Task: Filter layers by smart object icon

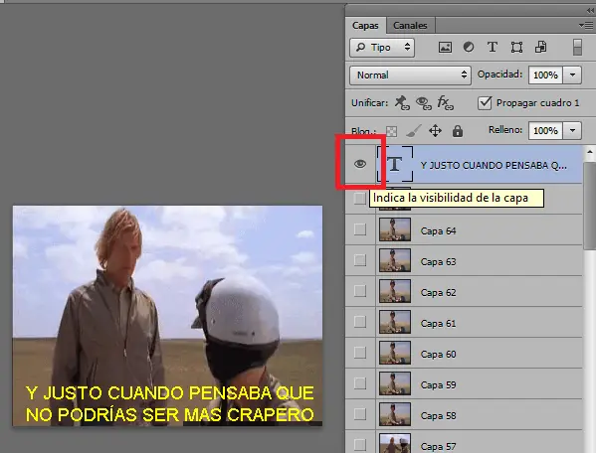Action: point(540,47)
